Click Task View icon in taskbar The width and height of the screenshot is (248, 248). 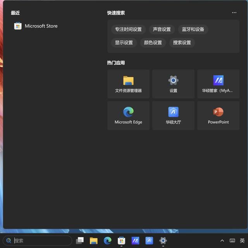[80, 241]
